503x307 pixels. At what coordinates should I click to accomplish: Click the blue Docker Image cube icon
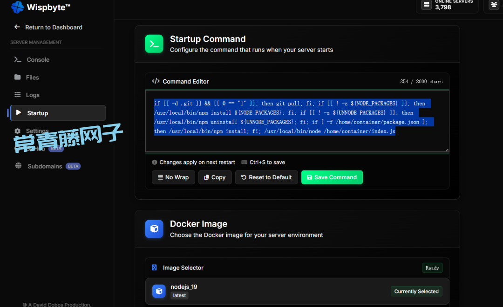[x=154, y=229]
